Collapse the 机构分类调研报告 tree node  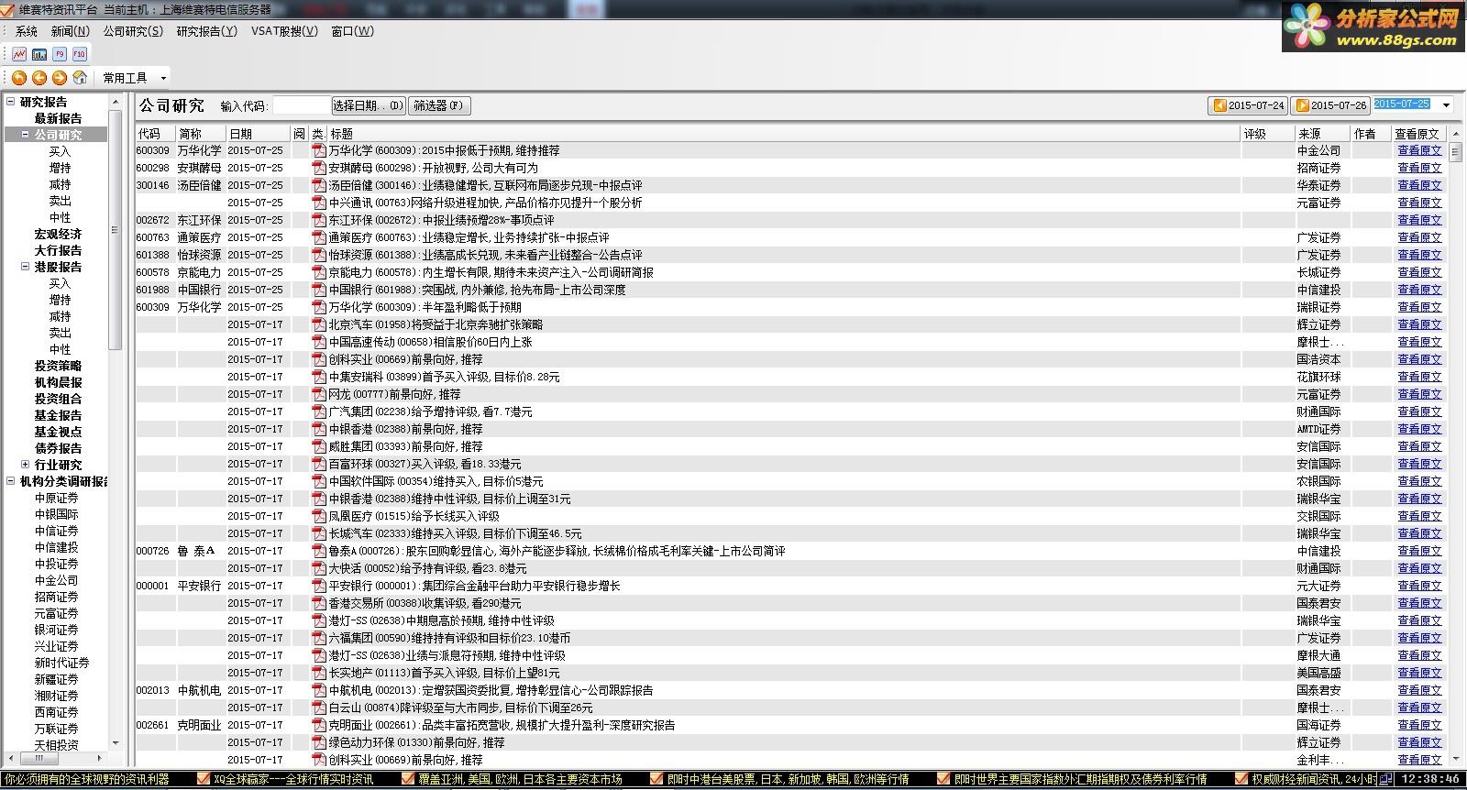(x=11, y=481)
